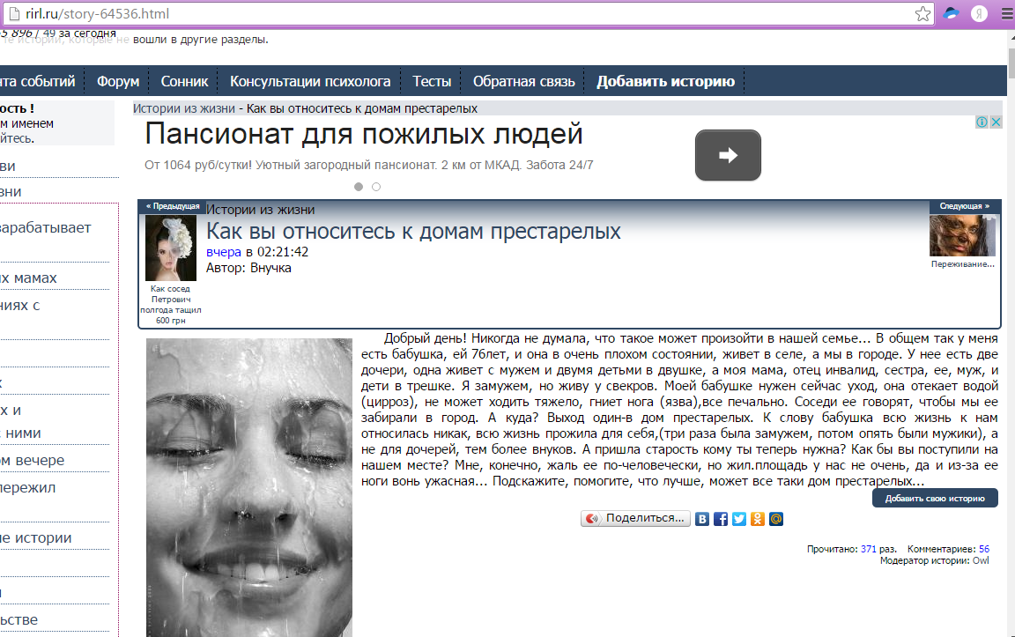This screenshot has width=1015, height=637.
Task: Click the Yandex account avatar icon
Action: point(978,14)
